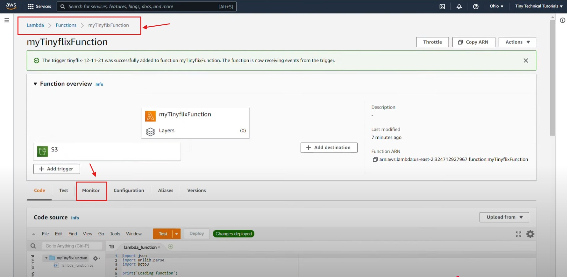Toggle the code editor fullscreen icon
Screen dimensions: 567x277
pyautogui.click(x=518, y=234)
